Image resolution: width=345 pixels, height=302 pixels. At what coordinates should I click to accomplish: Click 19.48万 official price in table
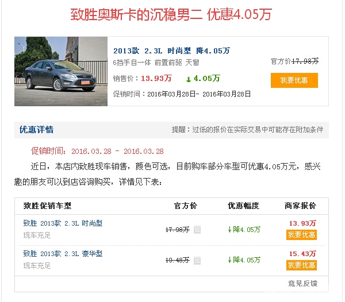click(x=177, y=260)
